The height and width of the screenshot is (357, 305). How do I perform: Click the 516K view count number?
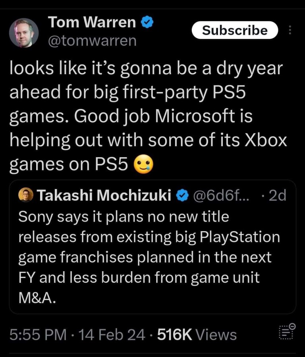click(x=175, y=335)
